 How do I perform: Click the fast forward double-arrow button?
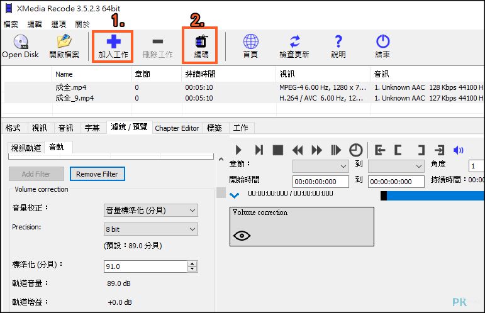317,150
